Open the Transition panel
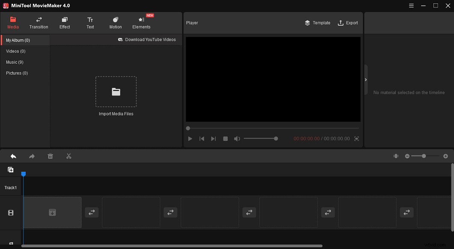The width and height of the screenshot is (454, 249). tap(39, 23)
